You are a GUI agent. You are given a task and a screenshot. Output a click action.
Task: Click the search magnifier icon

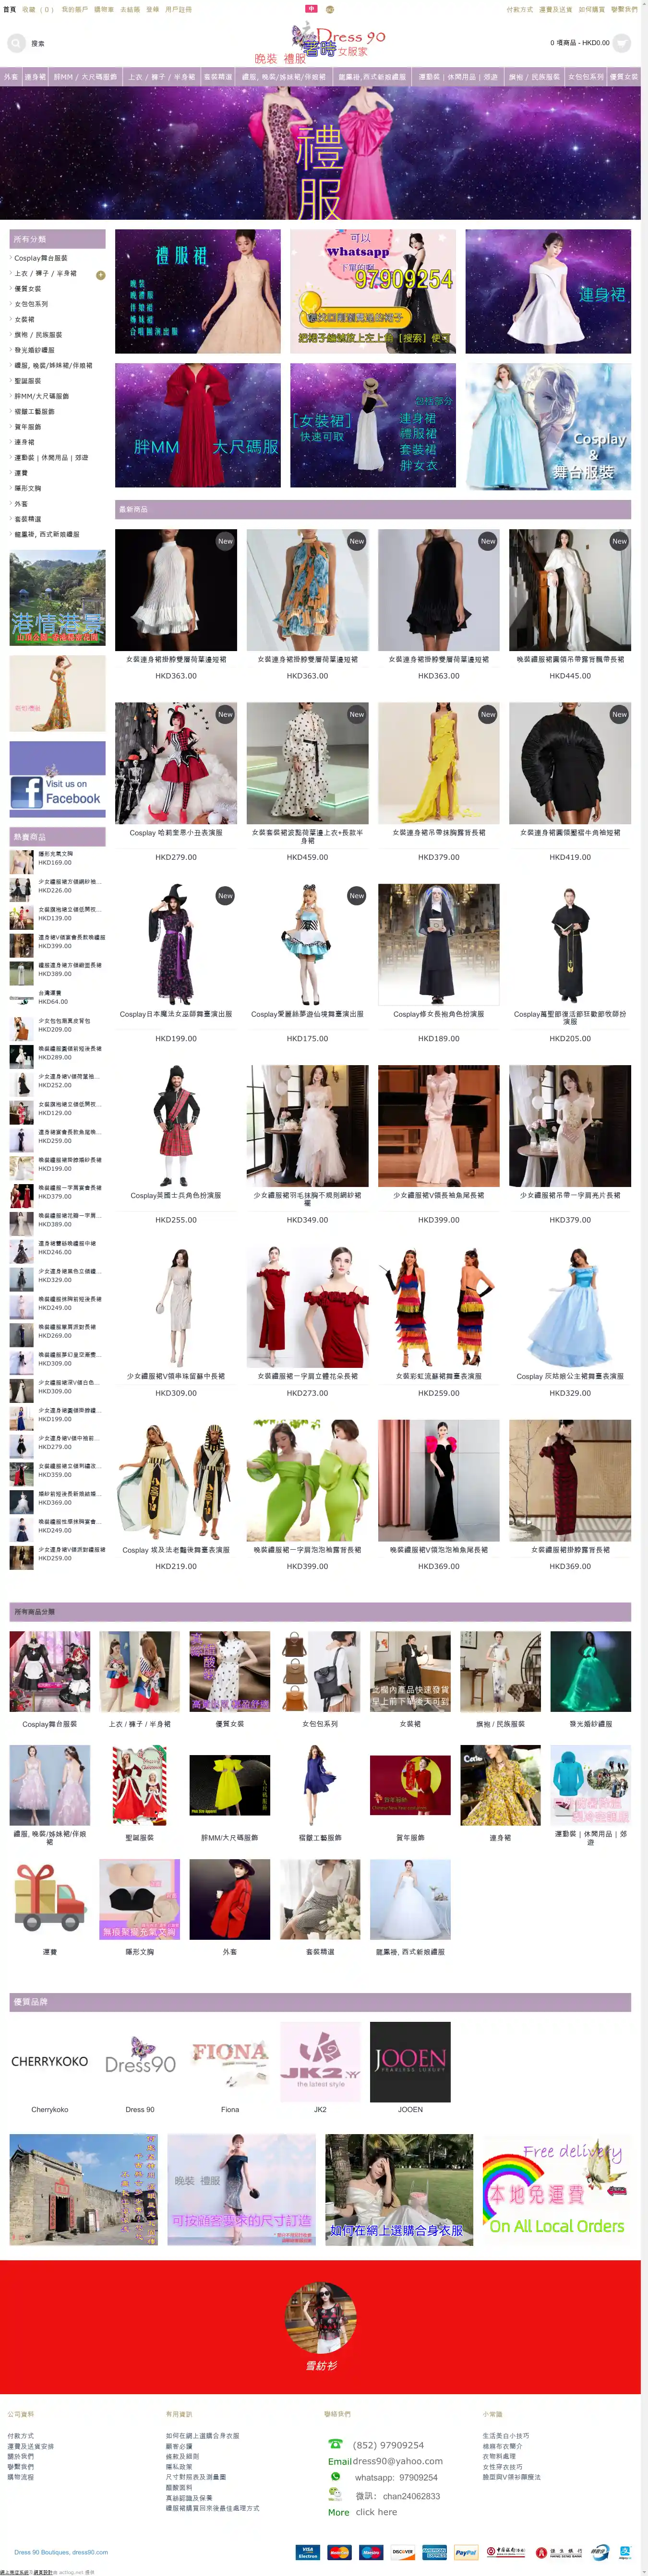[17, 43]
